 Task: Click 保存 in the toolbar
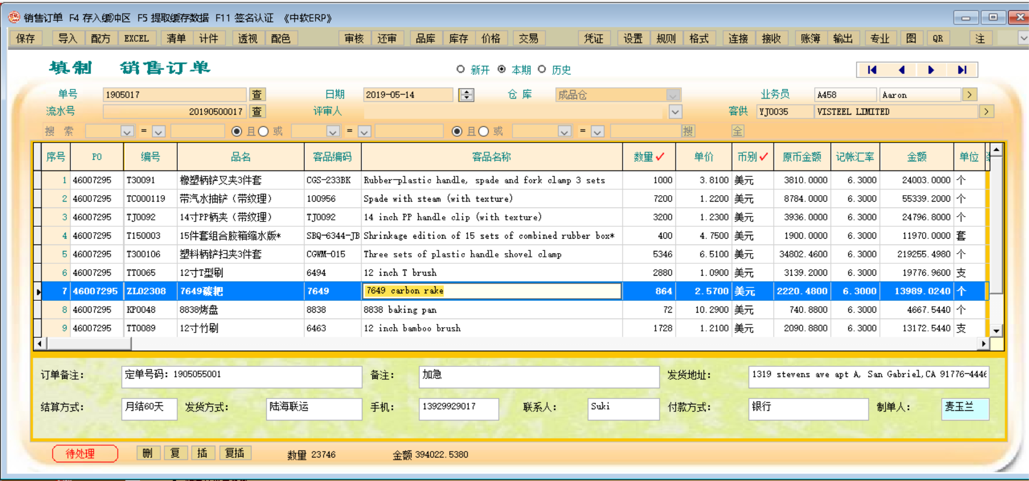tap(26, 39)
